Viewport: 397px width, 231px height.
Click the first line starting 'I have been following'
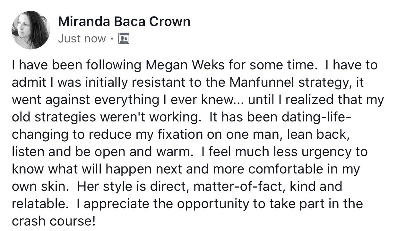point(194,65)
